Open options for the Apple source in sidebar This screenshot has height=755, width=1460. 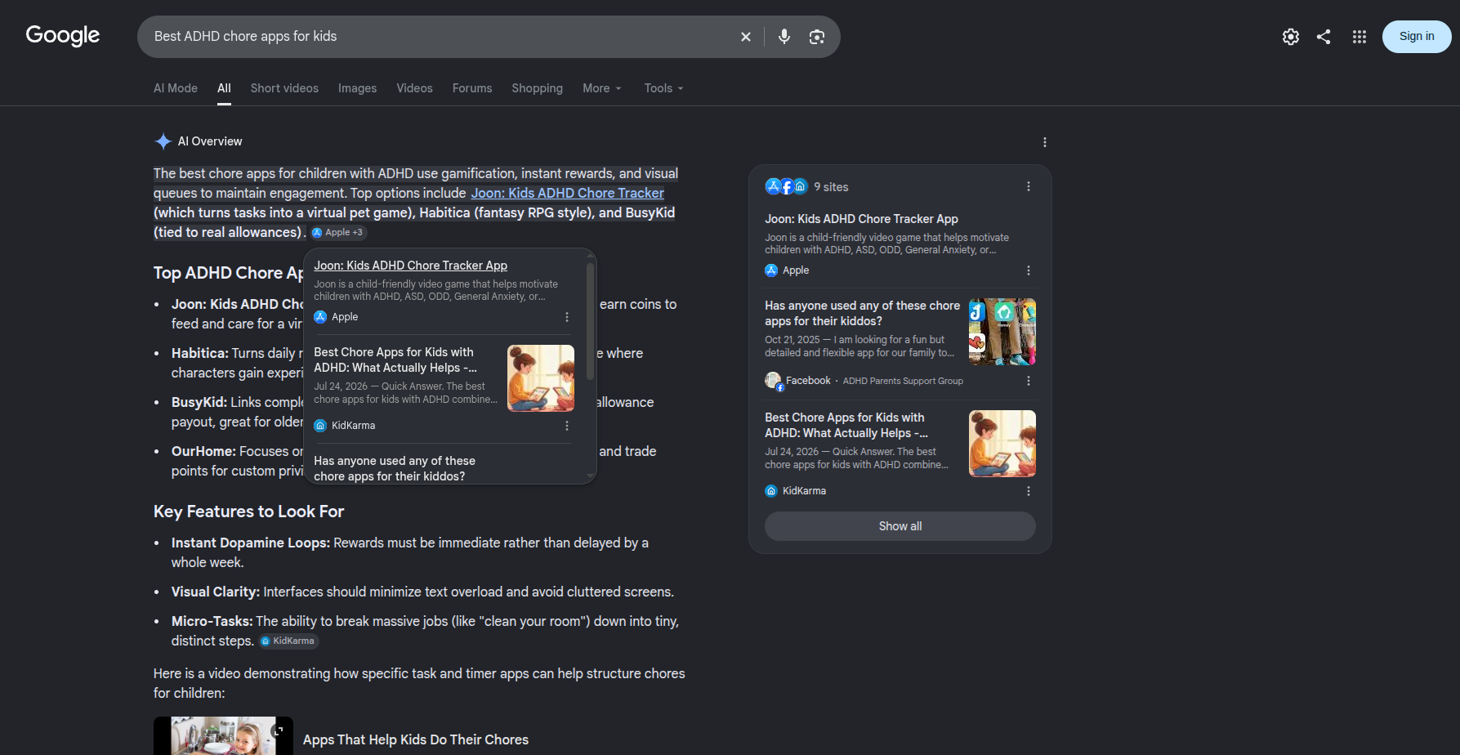click(x=1029, y=270)
